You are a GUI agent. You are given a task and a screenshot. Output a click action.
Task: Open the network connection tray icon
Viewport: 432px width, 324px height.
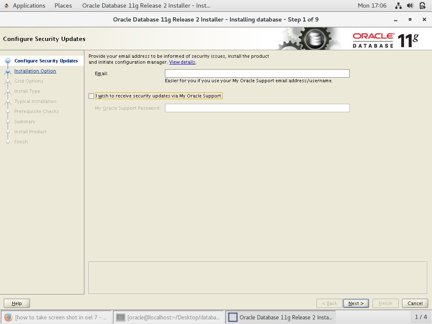(x=398, y=5)
